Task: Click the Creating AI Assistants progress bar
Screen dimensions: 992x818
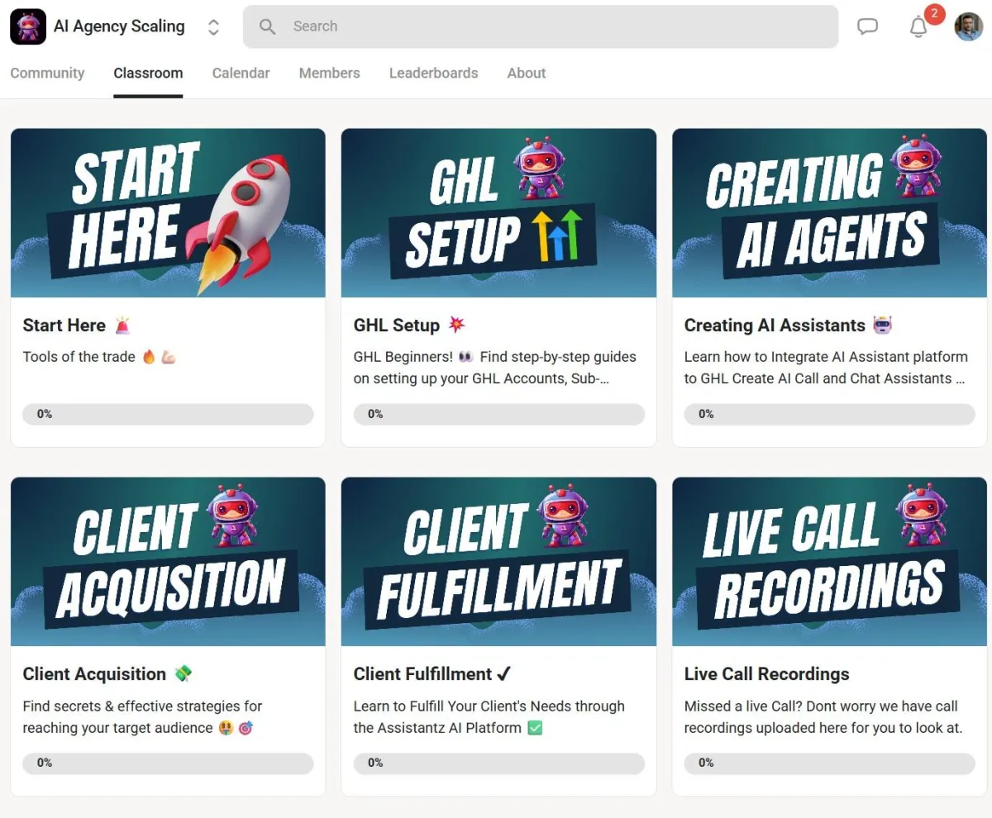Action: click(829, 414)
